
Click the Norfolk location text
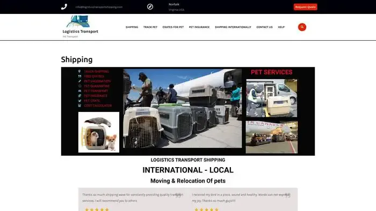(x=174, y=4)
